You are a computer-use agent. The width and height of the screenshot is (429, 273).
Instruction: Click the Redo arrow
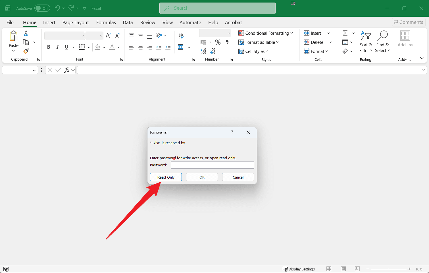coord(71,8)
